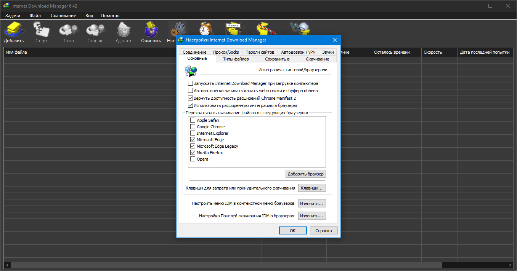Switch to the Типы файлов tab
Image resolution: width=517 pixels, height=271 pixels.
(236, 59)
